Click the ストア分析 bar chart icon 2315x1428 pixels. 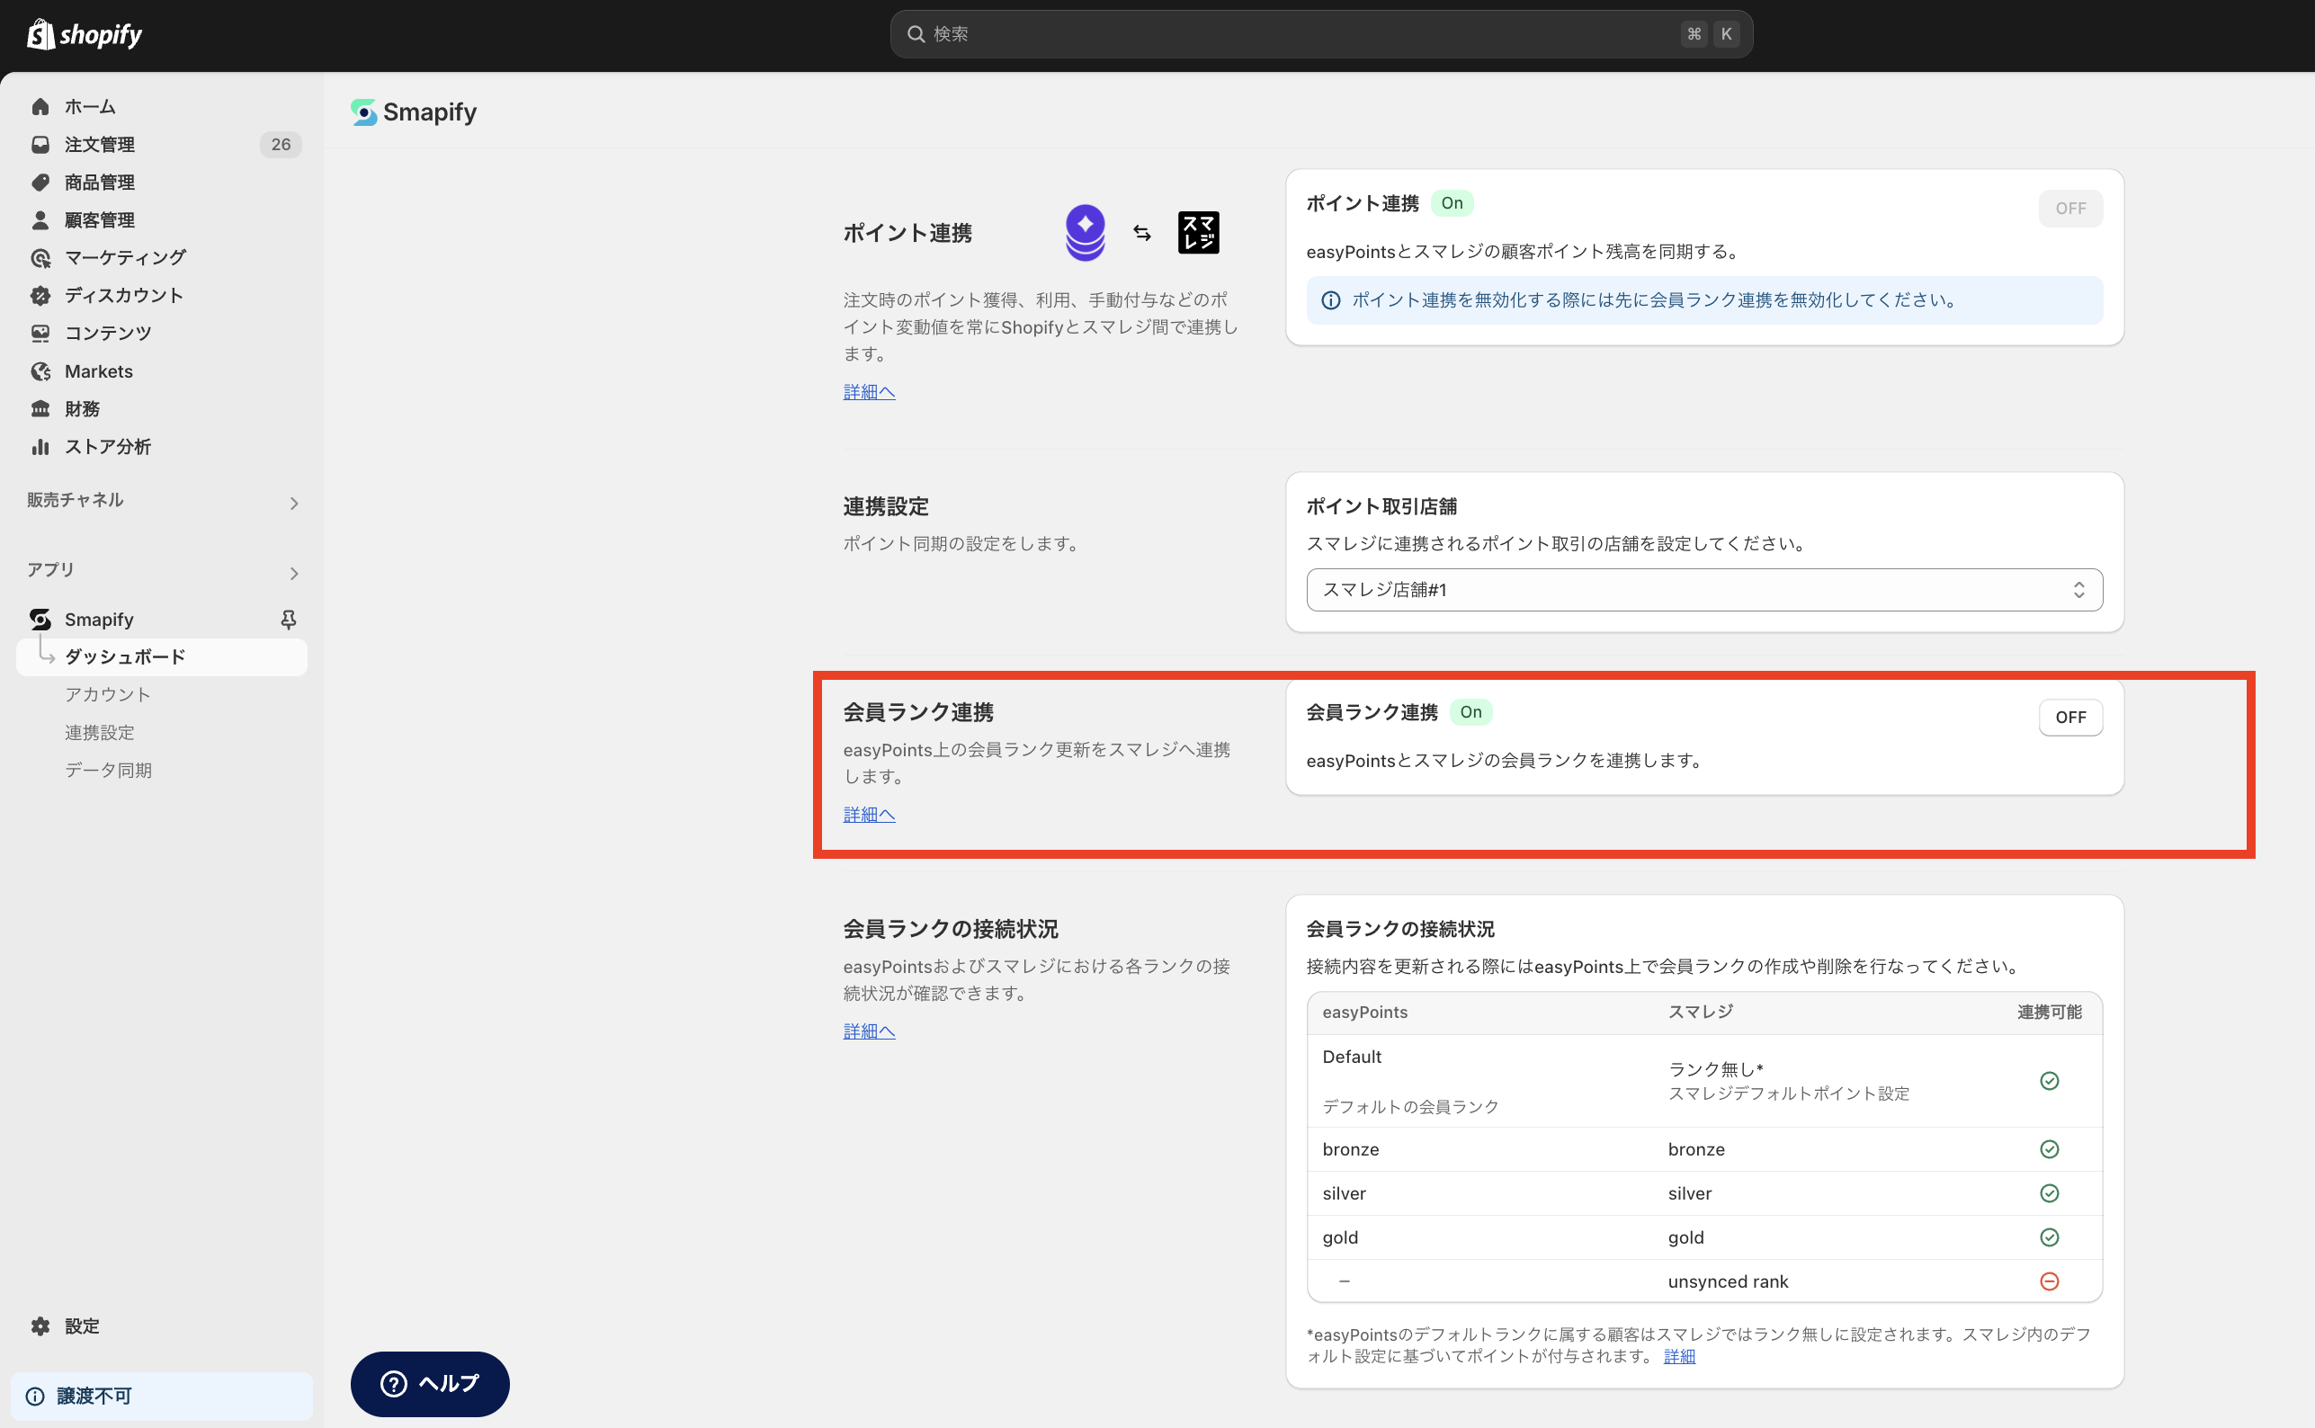pos(40,447)
